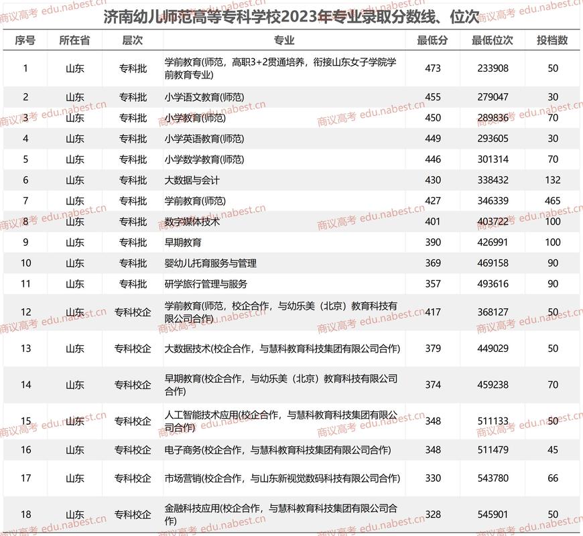Click the 大数据与会计 major cell
The width and height of the screenshot is (583, 536).
pyautogui.click(x=194, y=180)
